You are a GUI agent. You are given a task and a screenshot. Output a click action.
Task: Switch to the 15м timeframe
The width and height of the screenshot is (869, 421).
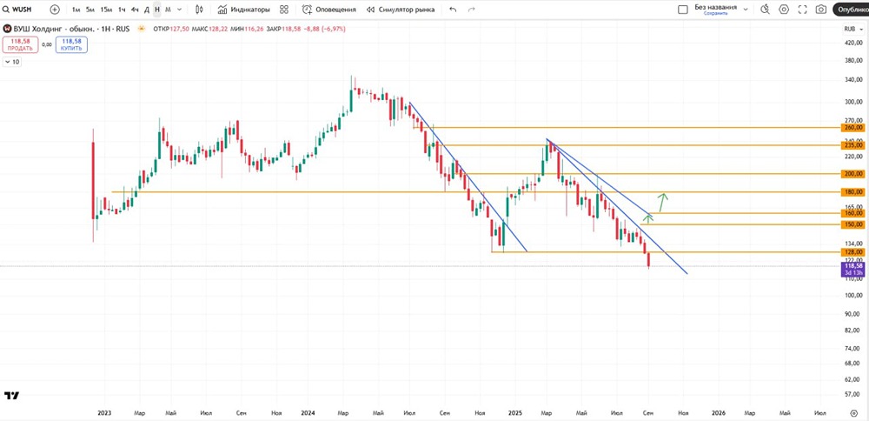[x=106, y=10]
